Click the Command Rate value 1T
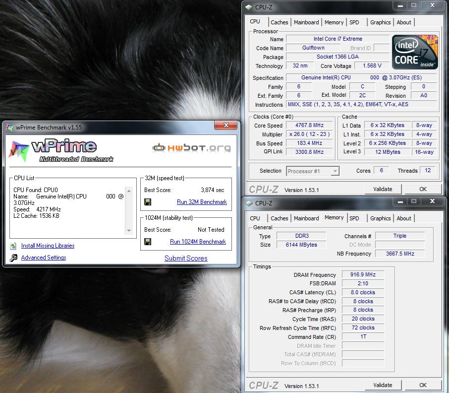Viewport: 449px width, 393px height. pyautogui.click(x=363, y=336)
